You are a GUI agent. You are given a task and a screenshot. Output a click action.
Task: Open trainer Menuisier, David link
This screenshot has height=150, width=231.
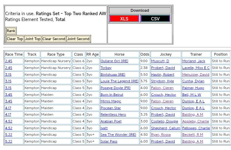pos(196,75)
